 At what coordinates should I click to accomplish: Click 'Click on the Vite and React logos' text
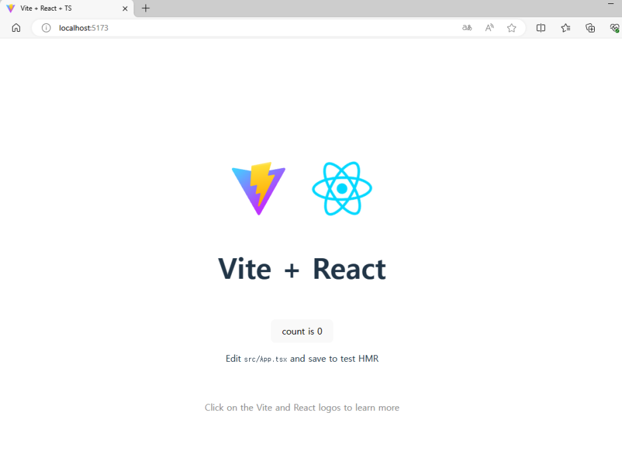[272, 408]
